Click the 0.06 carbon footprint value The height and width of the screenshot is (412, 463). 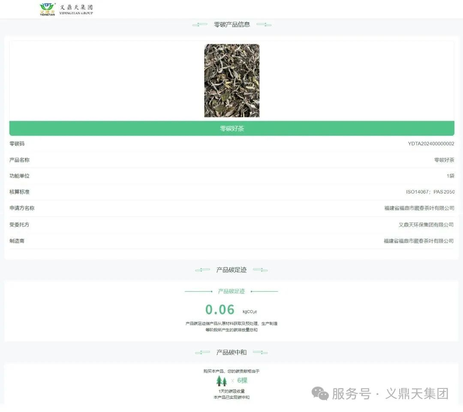pos(220,310)
